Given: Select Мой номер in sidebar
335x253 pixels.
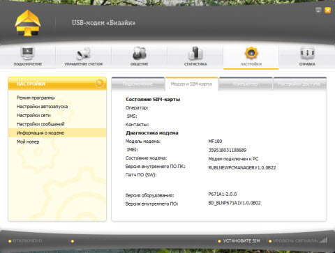Looking at the screenshot, I should (28, 141).
